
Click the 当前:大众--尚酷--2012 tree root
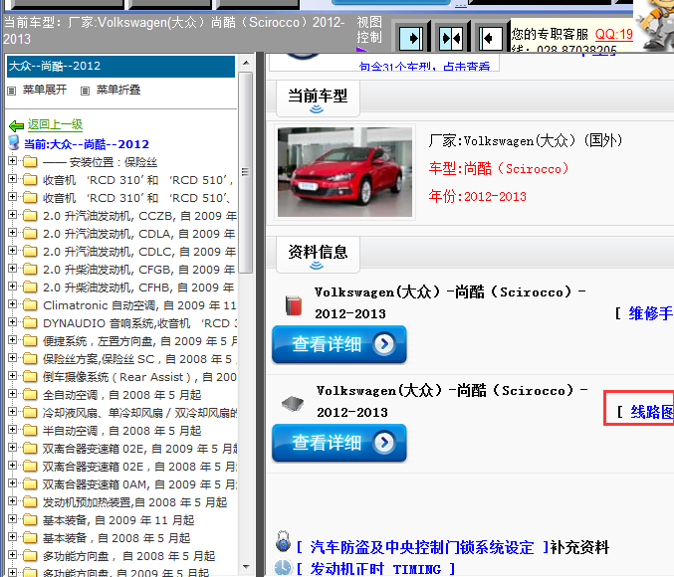(x=87, y=144)
